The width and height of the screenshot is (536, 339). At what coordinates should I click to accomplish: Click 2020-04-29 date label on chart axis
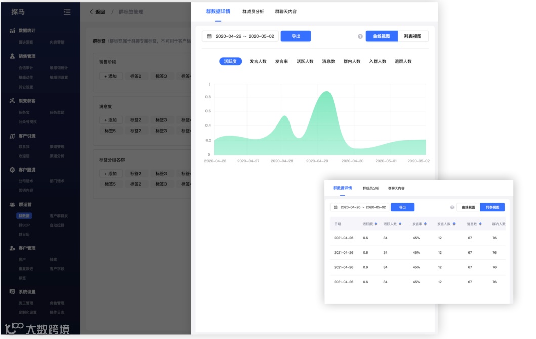click(x=317, y=161)
